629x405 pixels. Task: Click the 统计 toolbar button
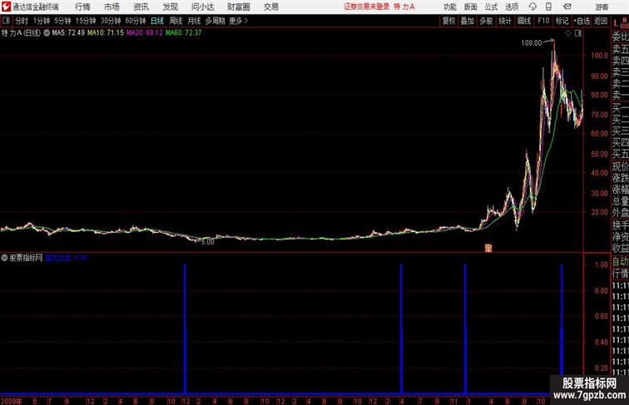(x=505, y=21)
